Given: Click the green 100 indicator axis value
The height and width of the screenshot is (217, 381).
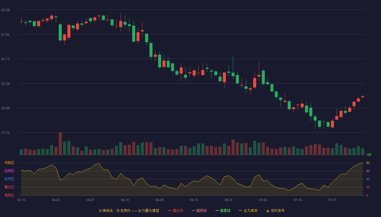Looking at the screenshot, I should pos(369,155).
